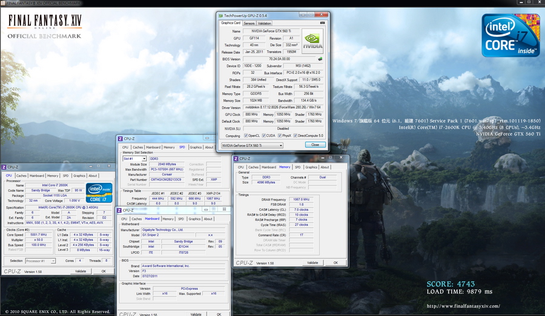Click the Z icon of the processor CPU-Z window

4,167
